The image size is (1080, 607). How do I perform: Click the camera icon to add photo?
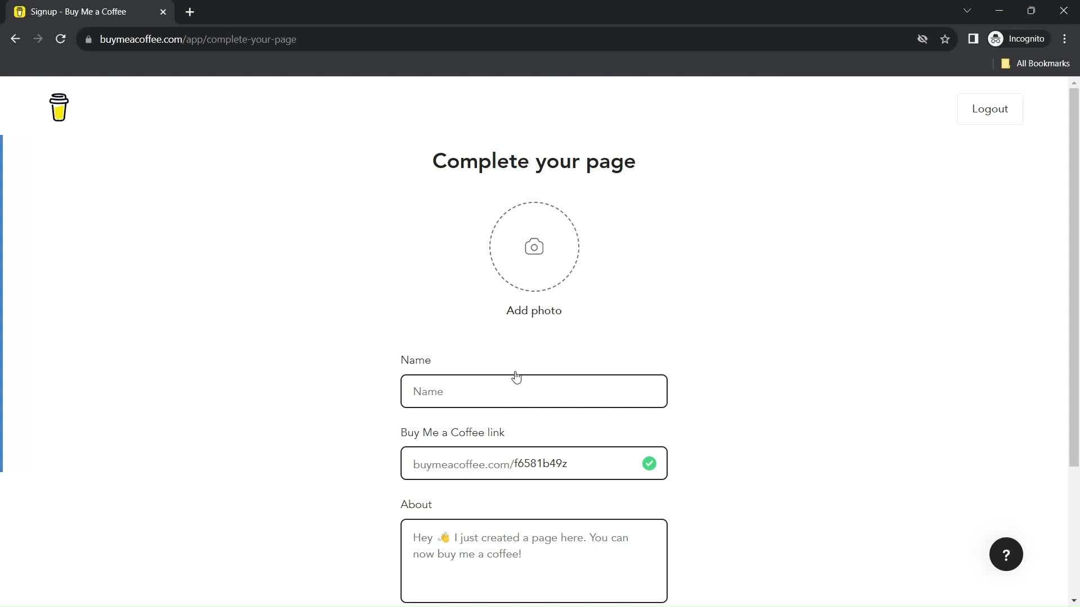pyautogui.click(x=534, y=247)
